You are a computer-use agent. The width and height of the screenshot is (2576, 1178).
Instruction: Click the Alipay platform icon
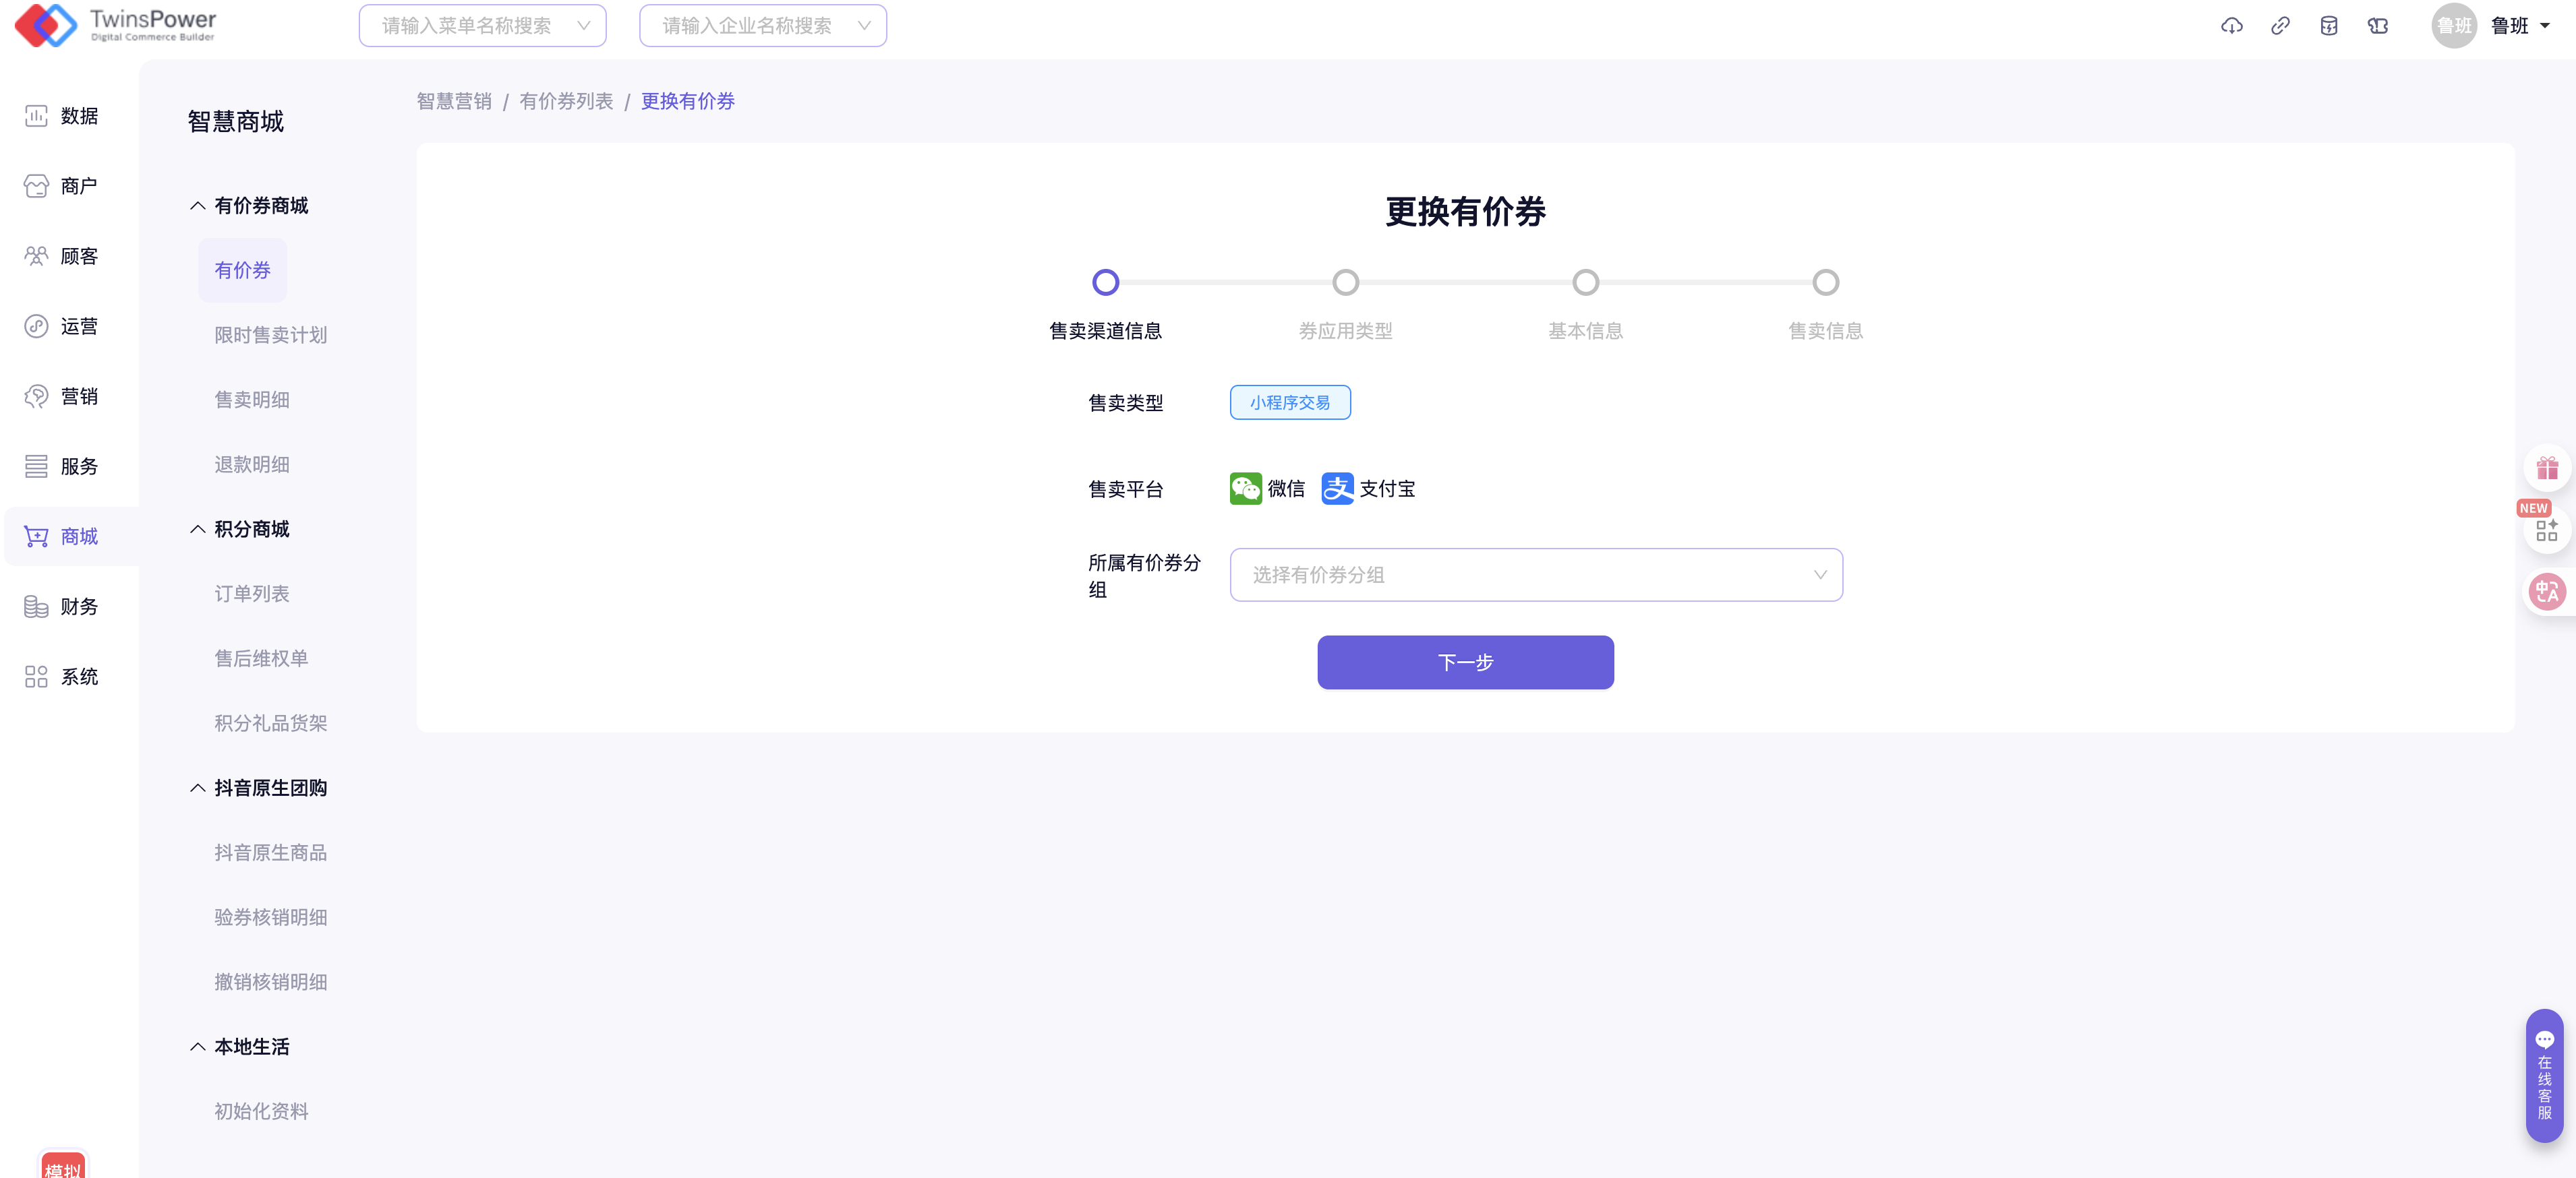(1337, 489)
